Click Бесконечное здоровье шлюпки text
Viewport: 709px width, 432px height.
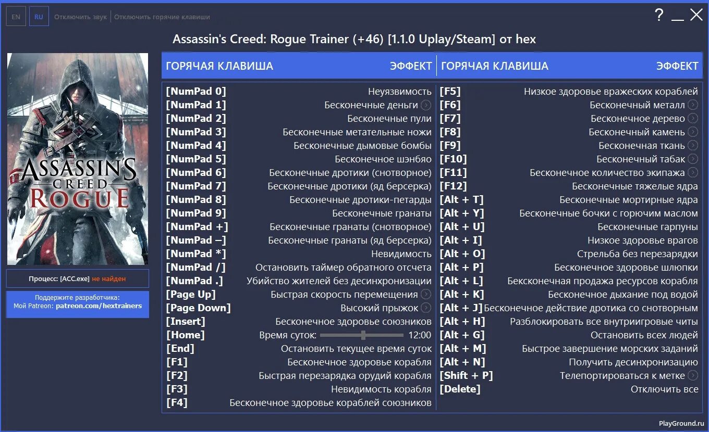626,268
